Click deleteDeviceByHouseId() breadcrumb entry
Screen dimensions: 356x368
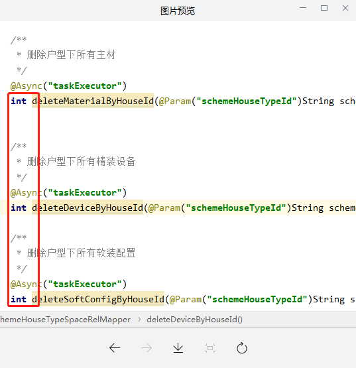tap(194, 320)
